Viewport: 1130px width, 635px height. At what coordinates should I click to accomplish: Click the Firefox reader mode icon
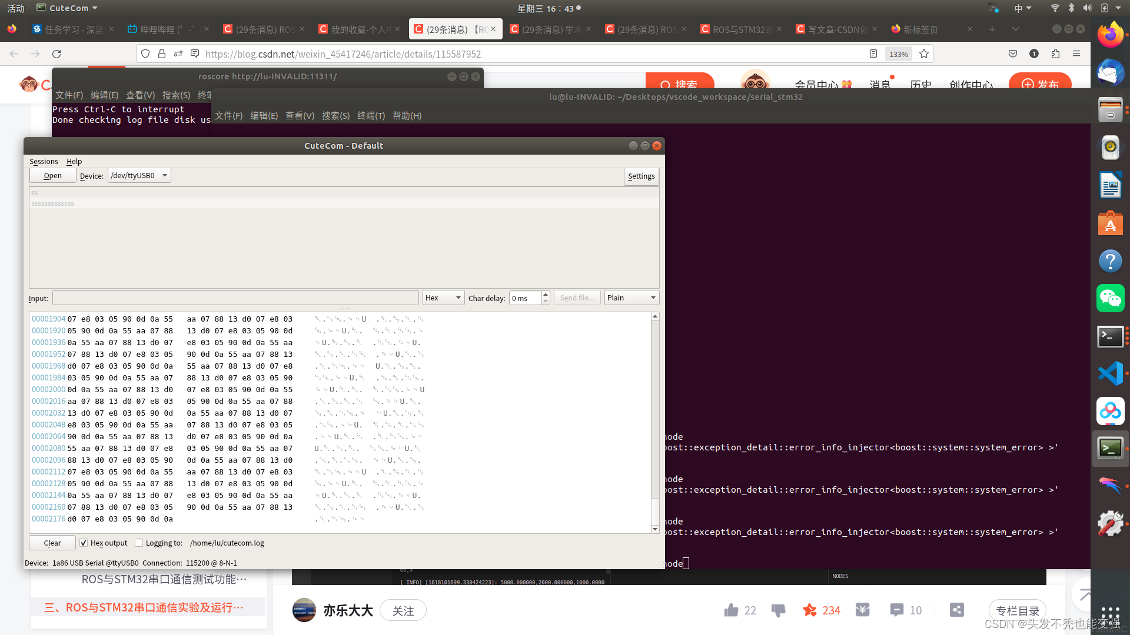(x=873, y=54)
